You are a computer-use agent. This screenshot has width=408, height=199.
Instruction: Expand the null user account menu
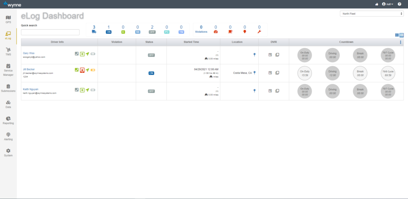(387, 4)
